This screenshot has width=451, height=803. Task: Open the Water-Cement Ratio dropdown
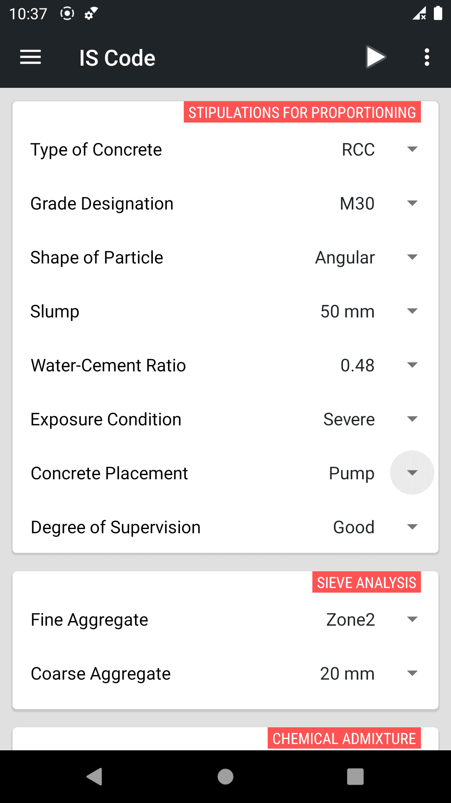pyautogui.click(x=412, y=365)
